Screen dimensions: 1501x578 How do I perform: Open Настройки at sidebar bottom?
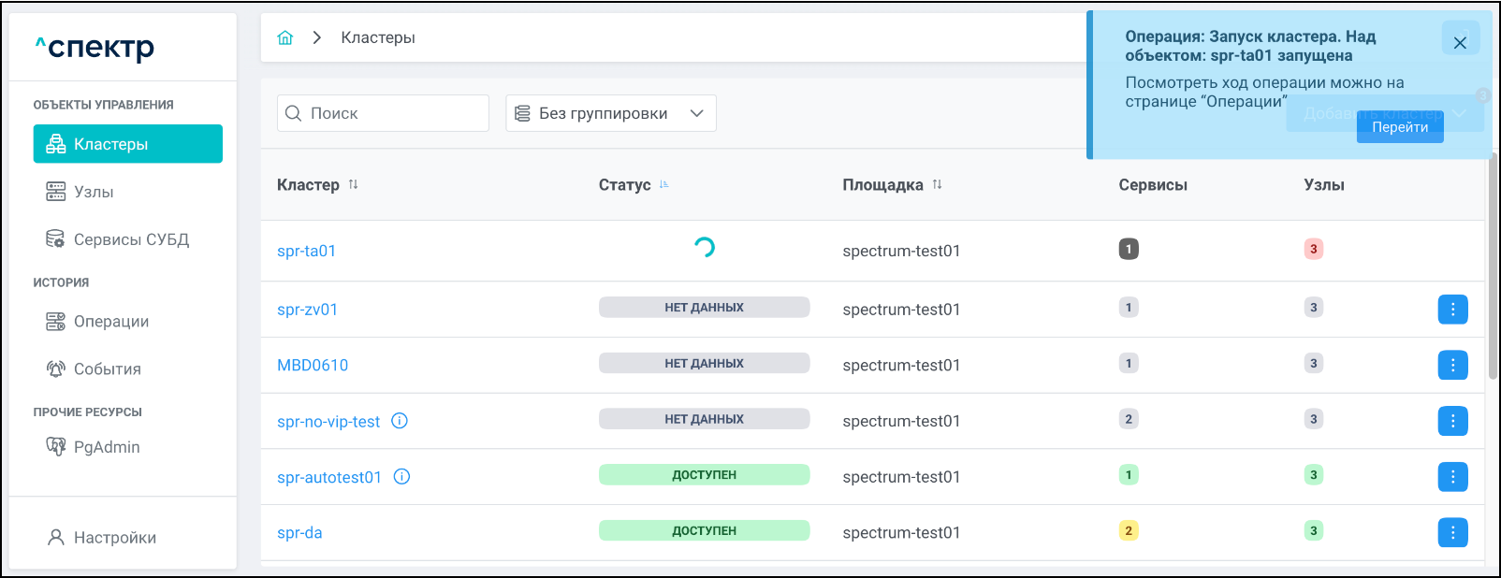114,538
